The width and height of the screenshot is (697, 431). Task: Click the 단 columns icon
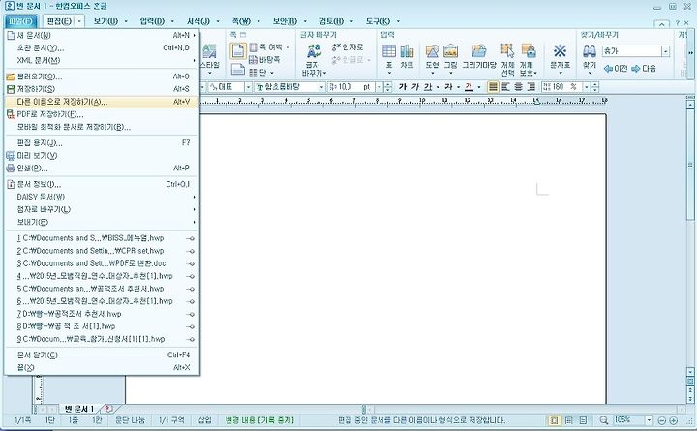[x=253, y=72]
